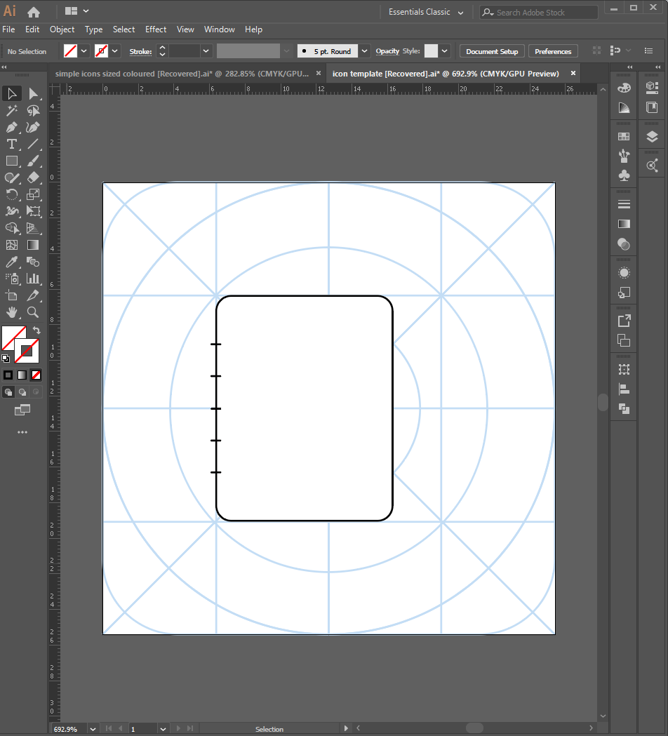Viewport: 668px width, 736px height.
Task: Click the Document Setup button
Action: (491, 51)
